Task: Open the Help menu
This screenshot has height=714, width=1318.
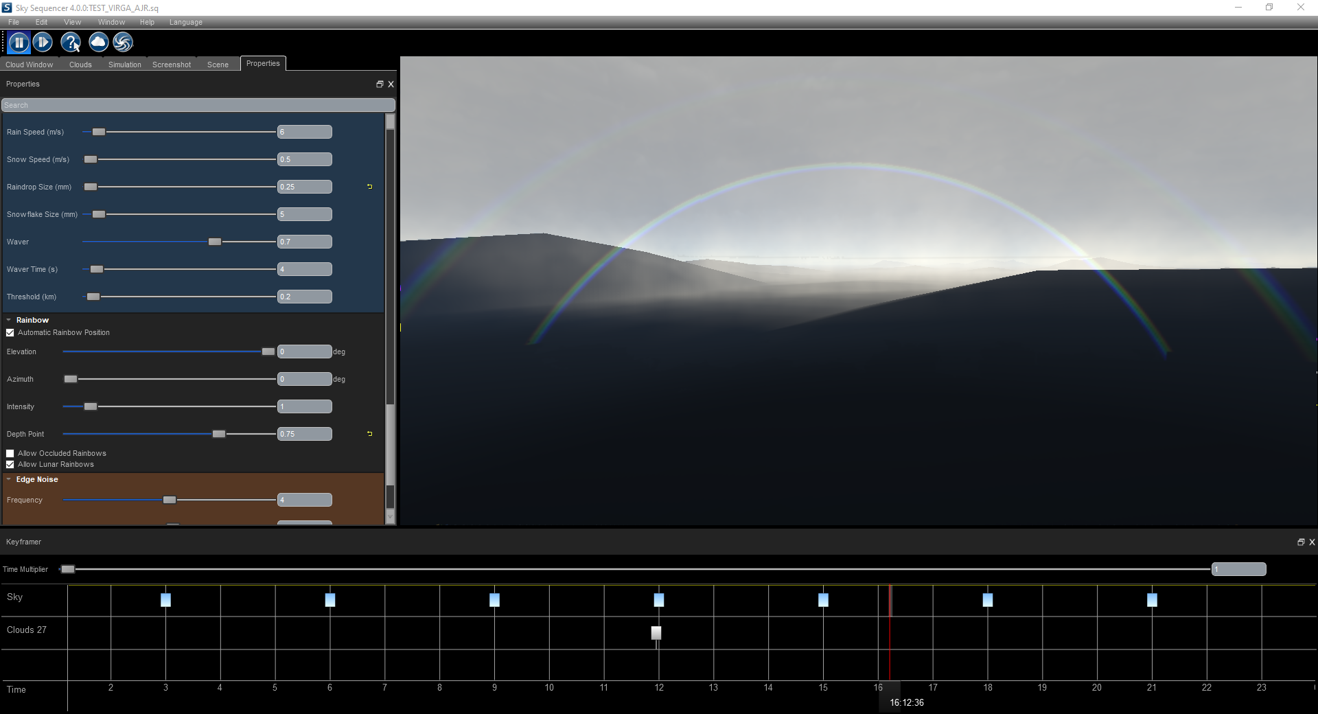Action: pos(147,22)
